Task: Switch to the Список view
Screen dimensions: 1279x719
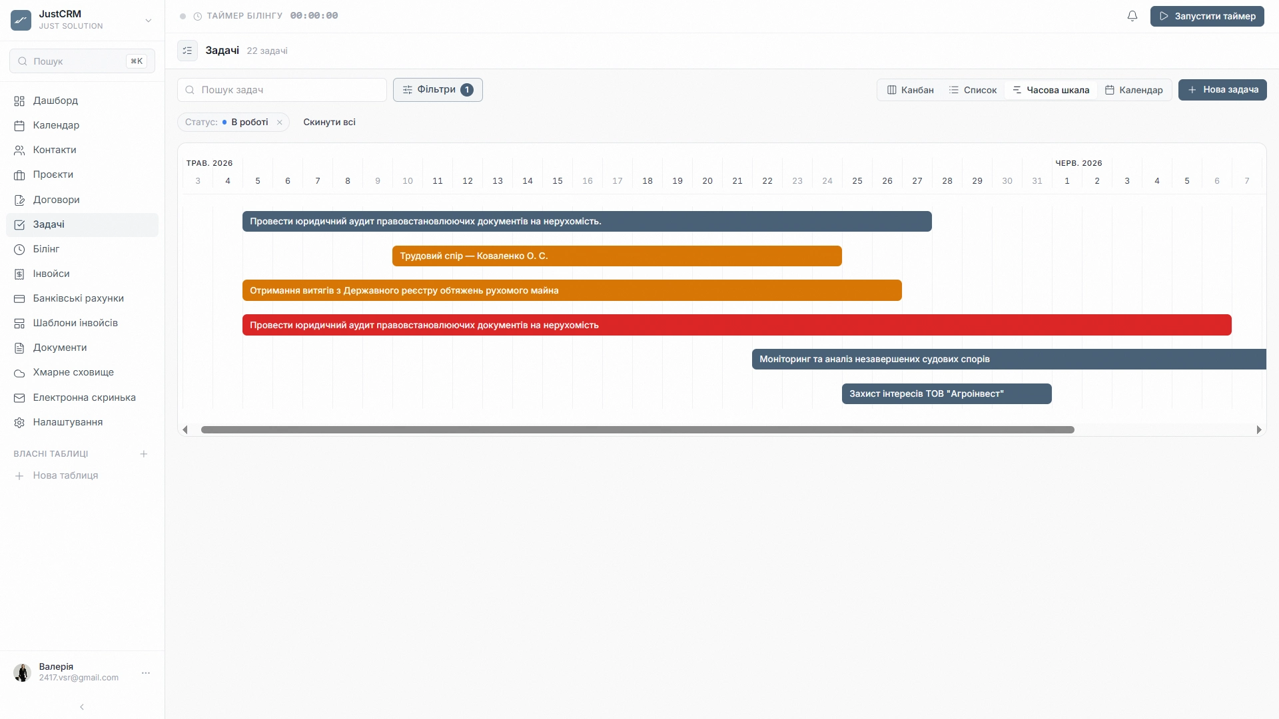Action: [973, 90]
